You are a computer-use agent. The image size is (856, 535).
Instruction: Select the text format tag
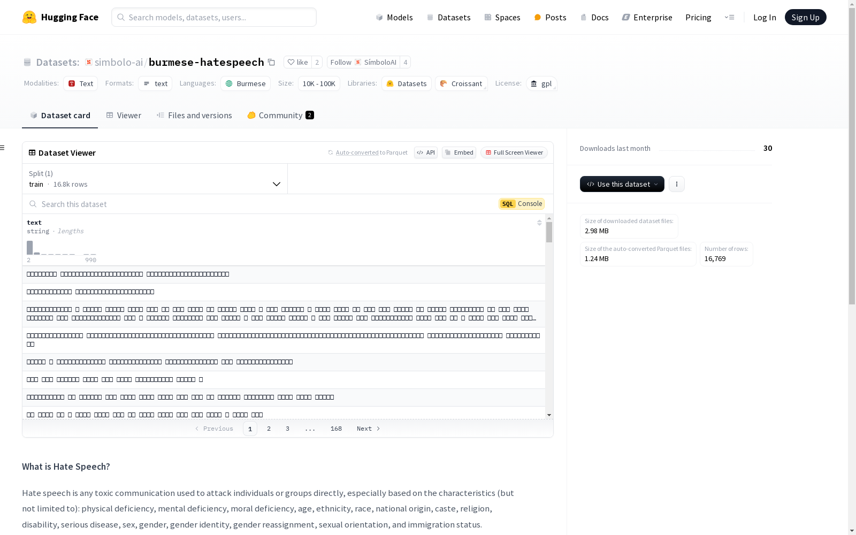click(x=155, y=83)
